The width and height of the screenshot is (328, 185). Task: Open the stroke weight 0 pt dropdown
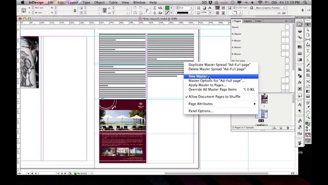click(191, 8)
